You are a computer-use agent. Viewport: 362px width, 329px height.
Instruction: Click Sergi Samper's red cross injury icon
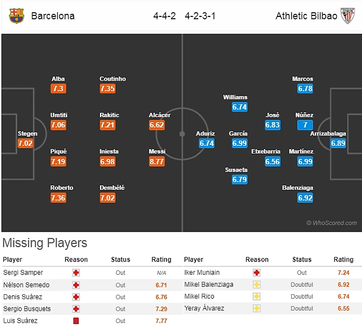tap(76, 273)
